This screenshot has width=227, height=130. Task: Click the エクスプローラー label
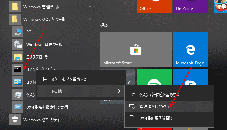[38, 57]
